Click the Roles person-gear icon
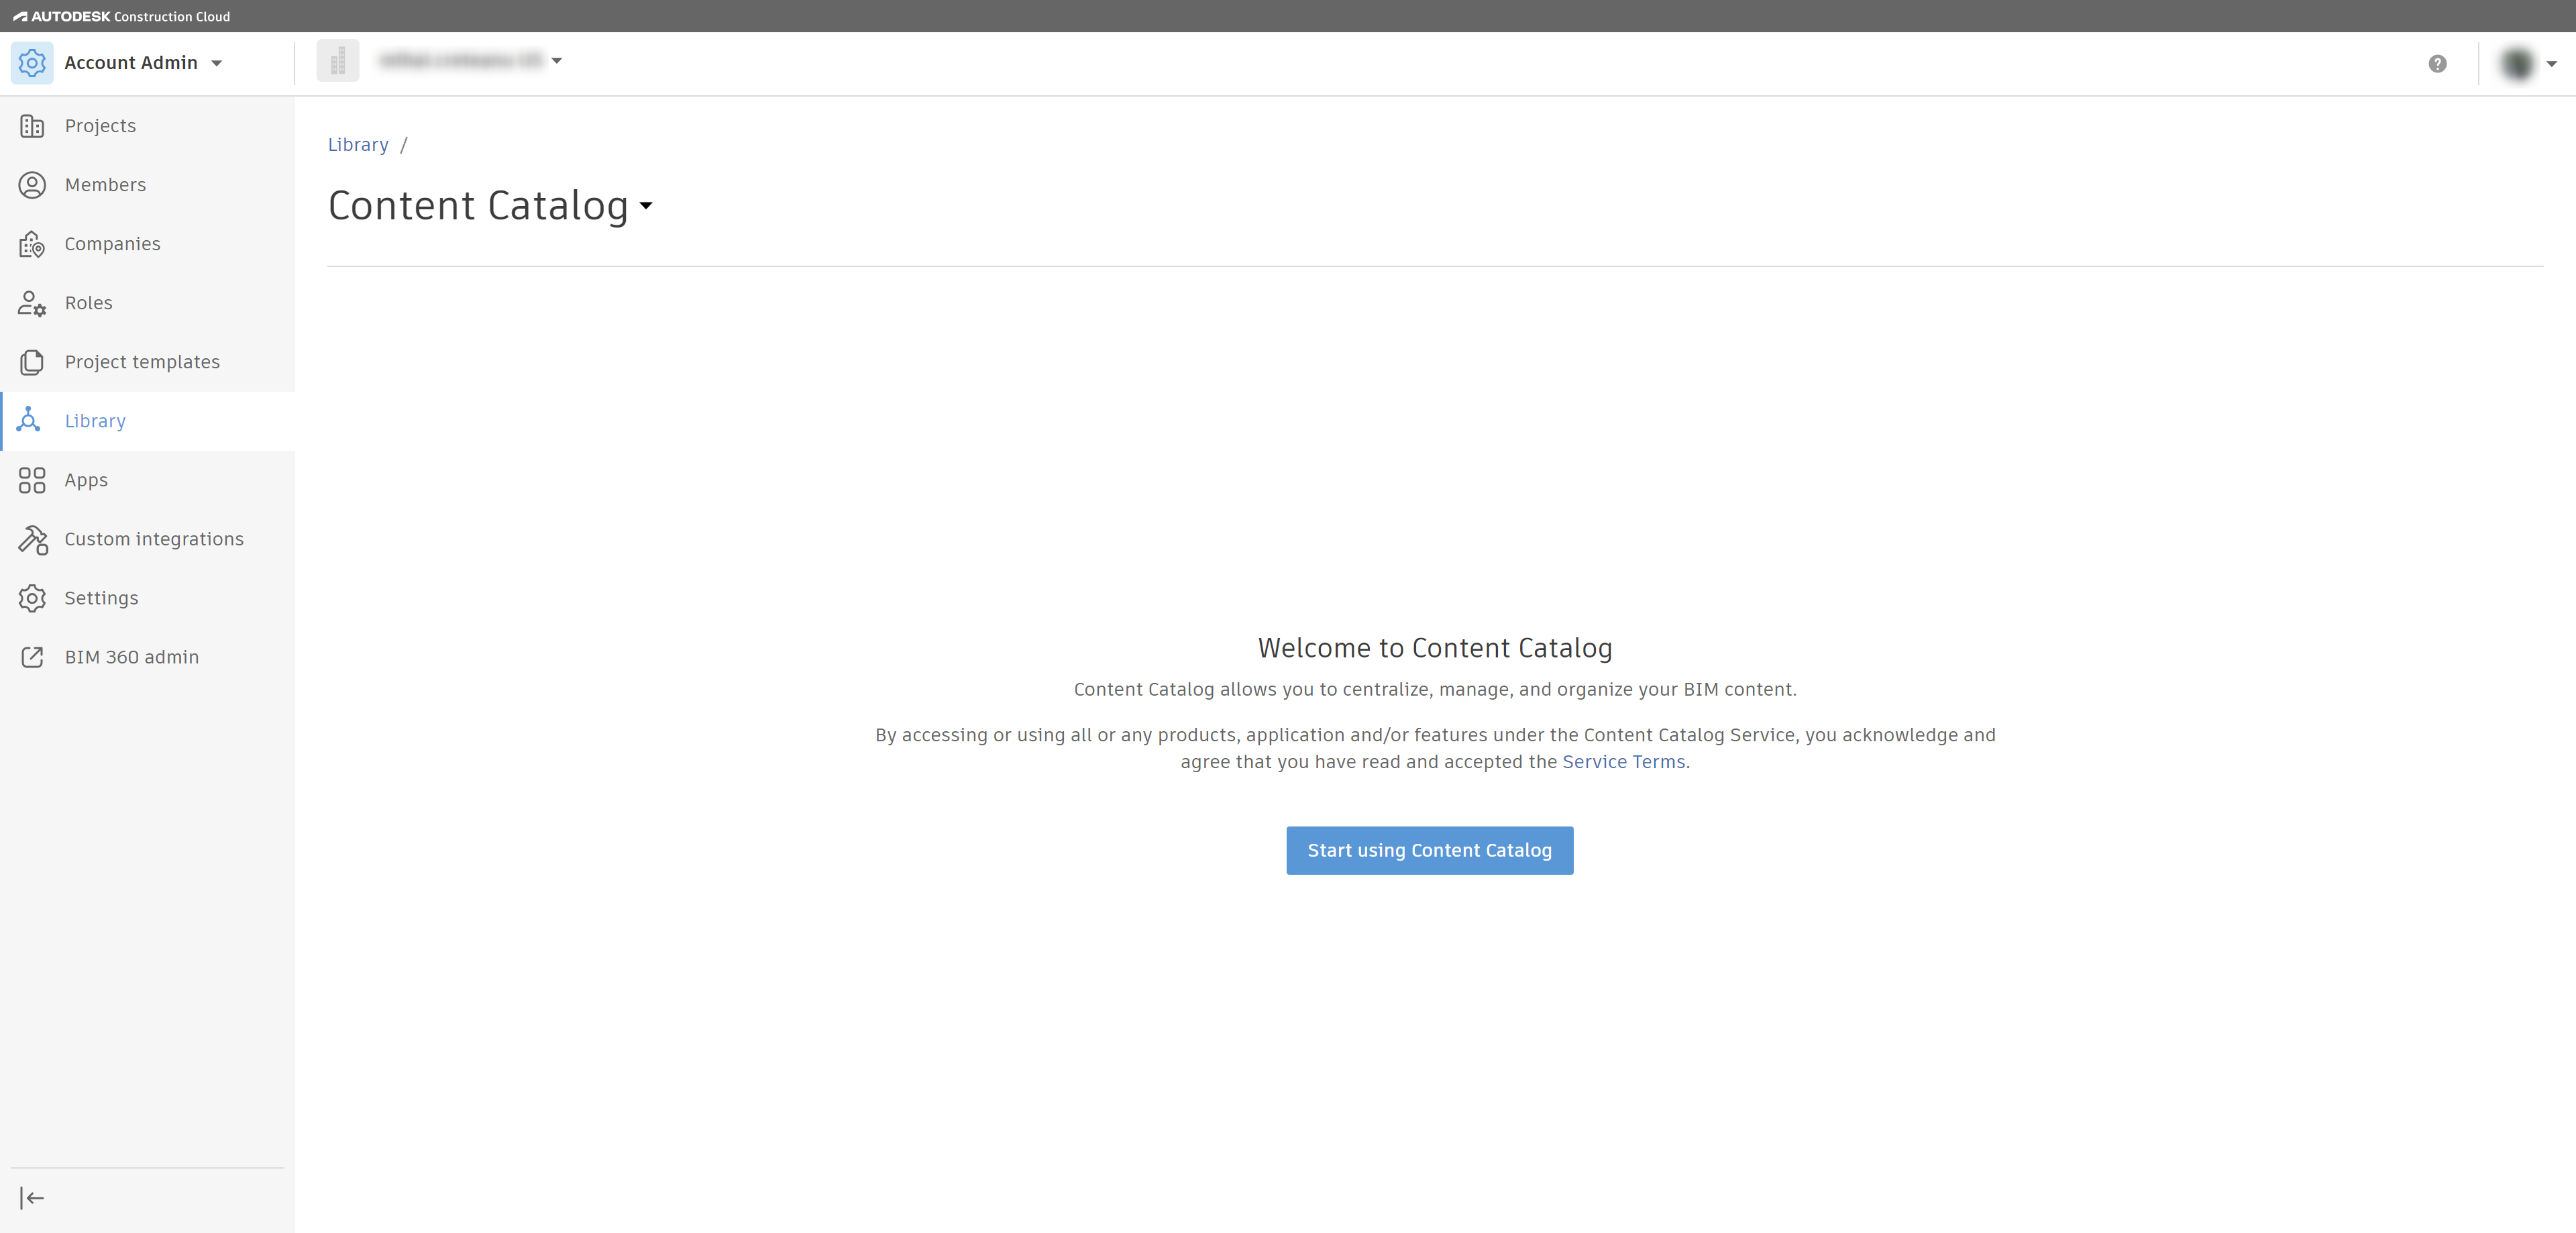 tap(32, 303)
